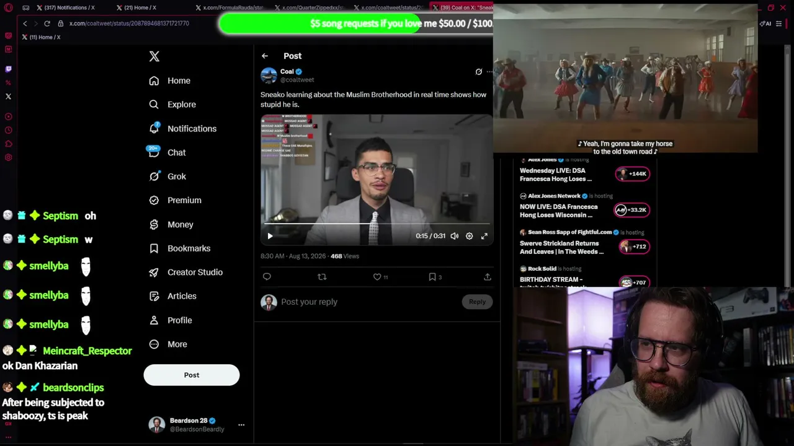Open Coal's profile avatar
794x446 pixels.
(269, 76)
